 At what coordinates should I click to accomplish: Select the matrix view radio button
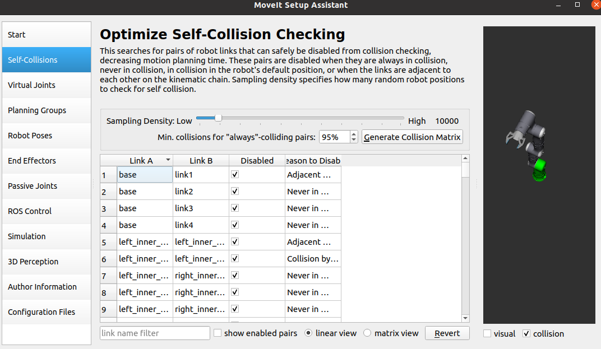click(x=367, y=333)
